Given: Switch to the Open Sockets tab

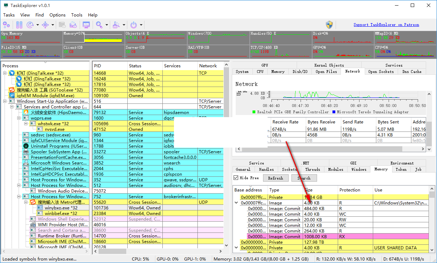Looking at the screenshot, I should click(381, 72).
